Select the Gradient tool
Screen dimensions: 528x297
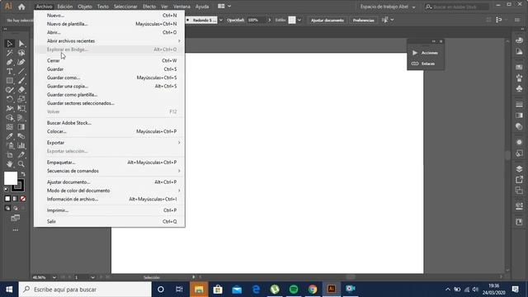click(21, 127)
